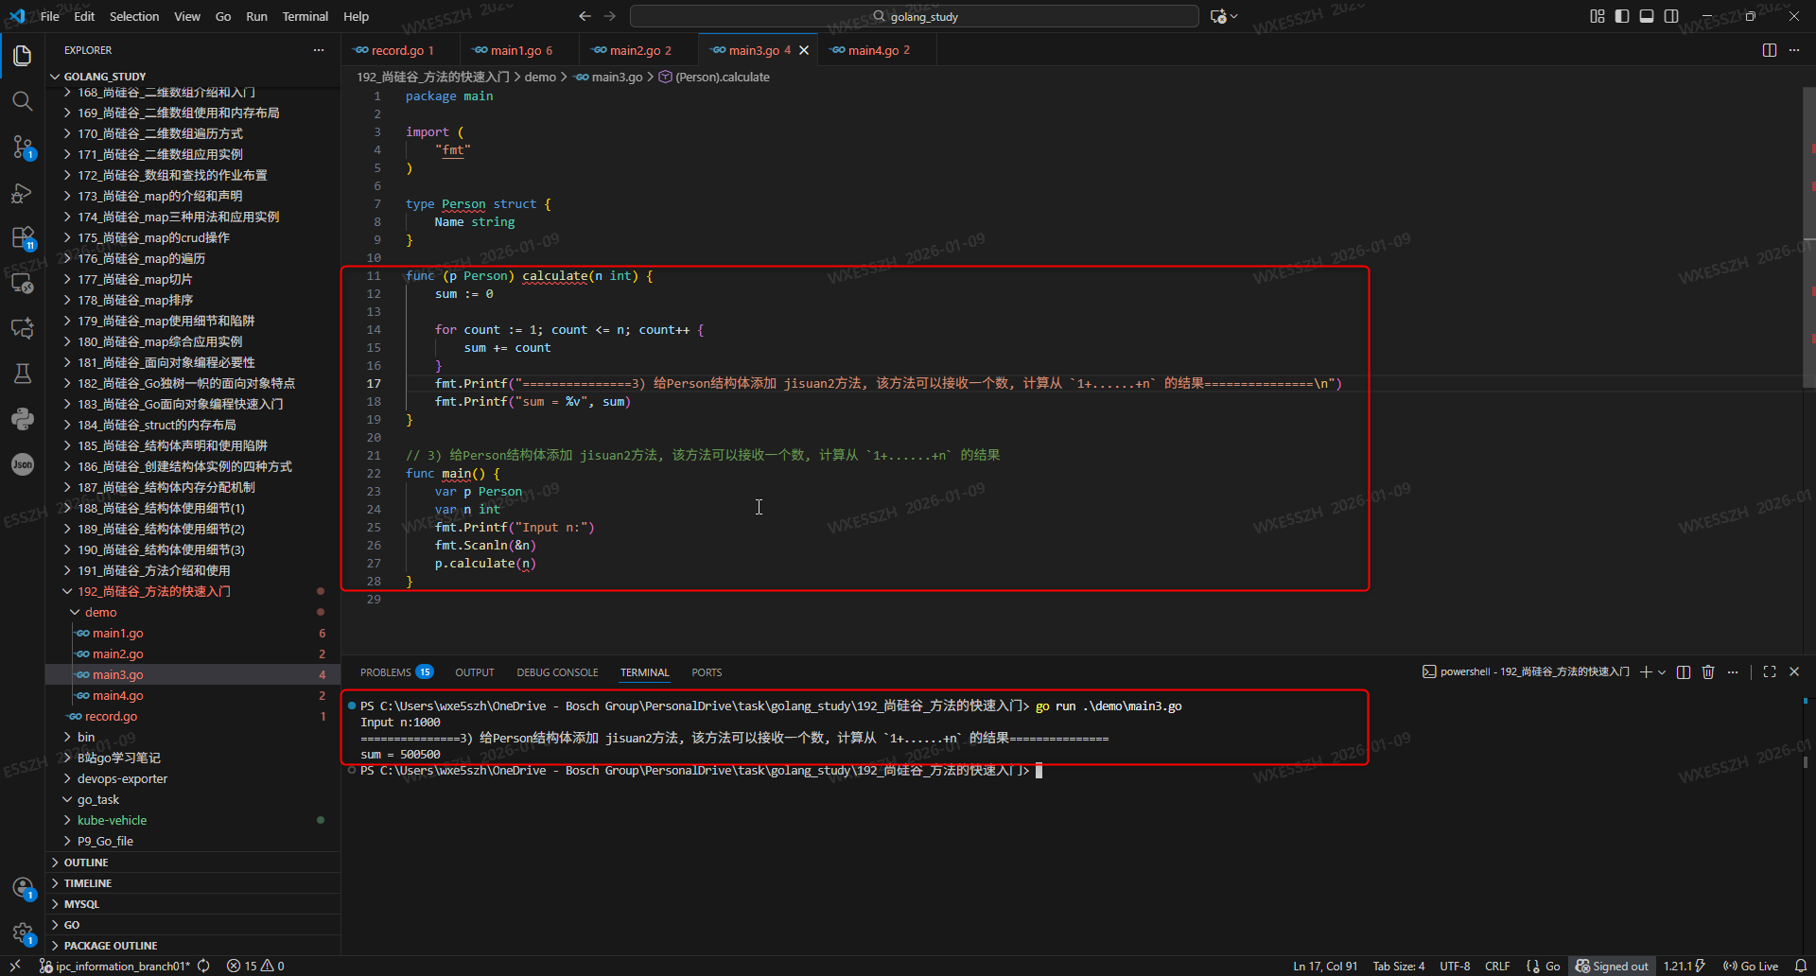Click the editor vertical scrollbar

(x=1808, y=236)
